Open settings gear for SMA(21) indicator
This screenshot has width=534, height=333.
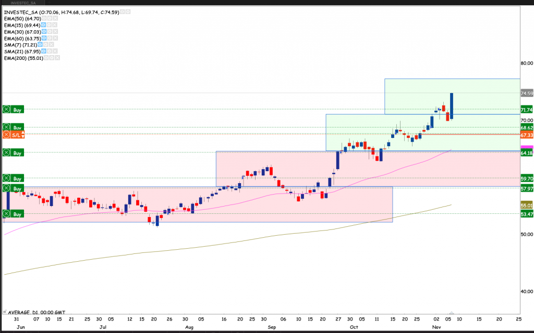(49, 52)
